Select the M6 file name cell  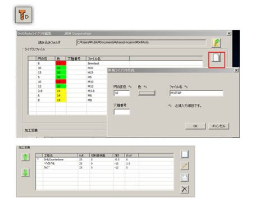(x=90, y=95)
